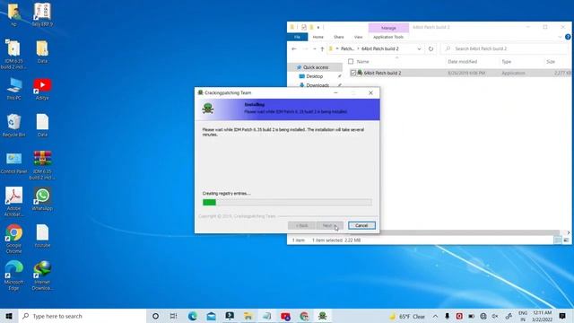This screenshot has width=574, height=323.
Task: Open the hp user folder on desktop
Action: tap(14, 14)
